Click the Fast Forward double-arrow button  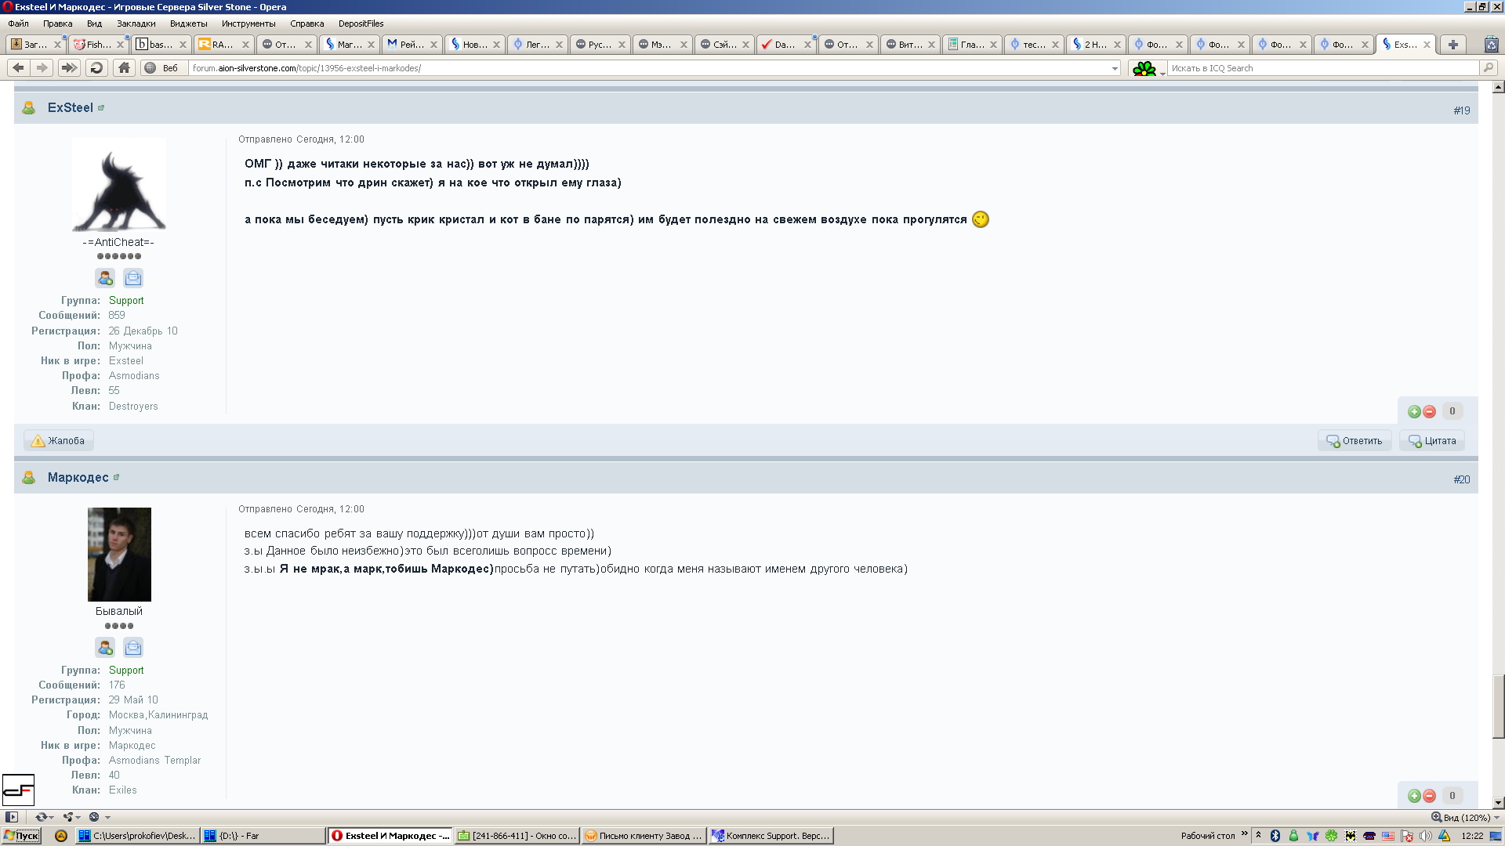[69, 68]
